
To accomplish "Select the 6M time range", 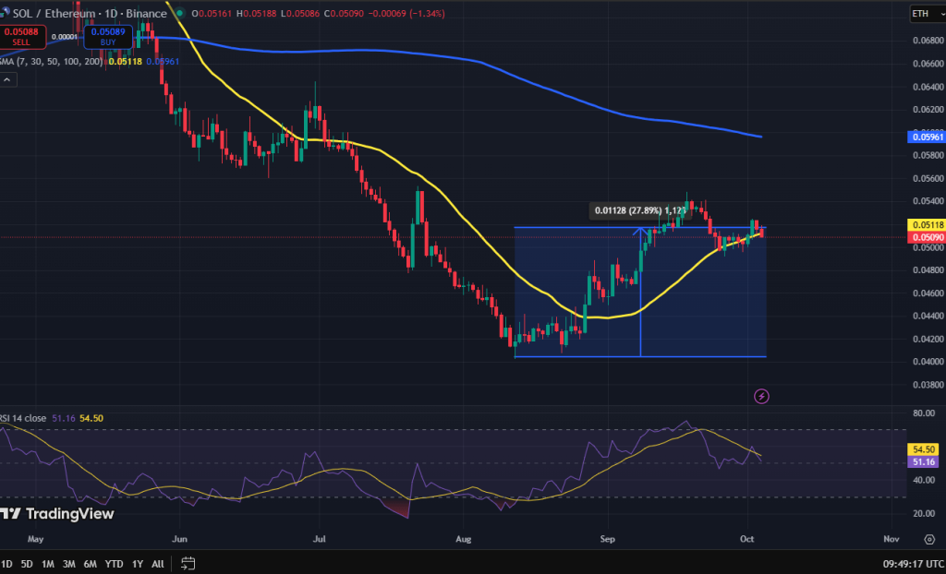I will coord(91,564).
